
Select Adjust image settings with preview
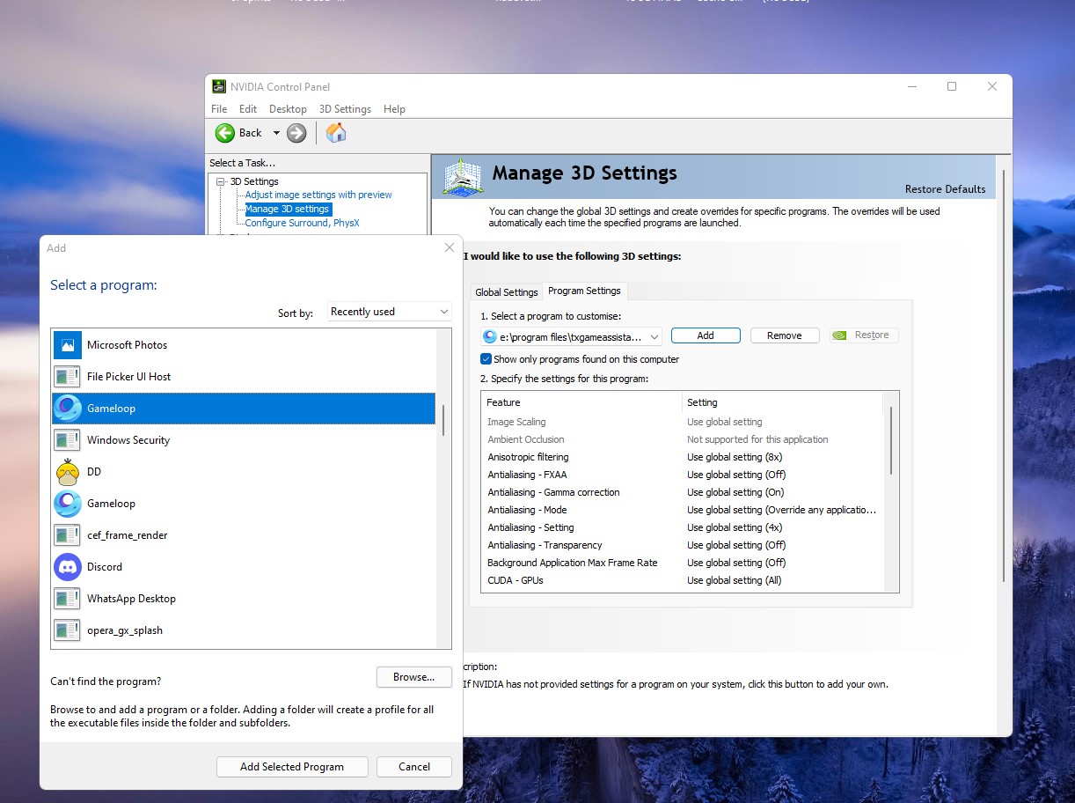pos(318,195)
